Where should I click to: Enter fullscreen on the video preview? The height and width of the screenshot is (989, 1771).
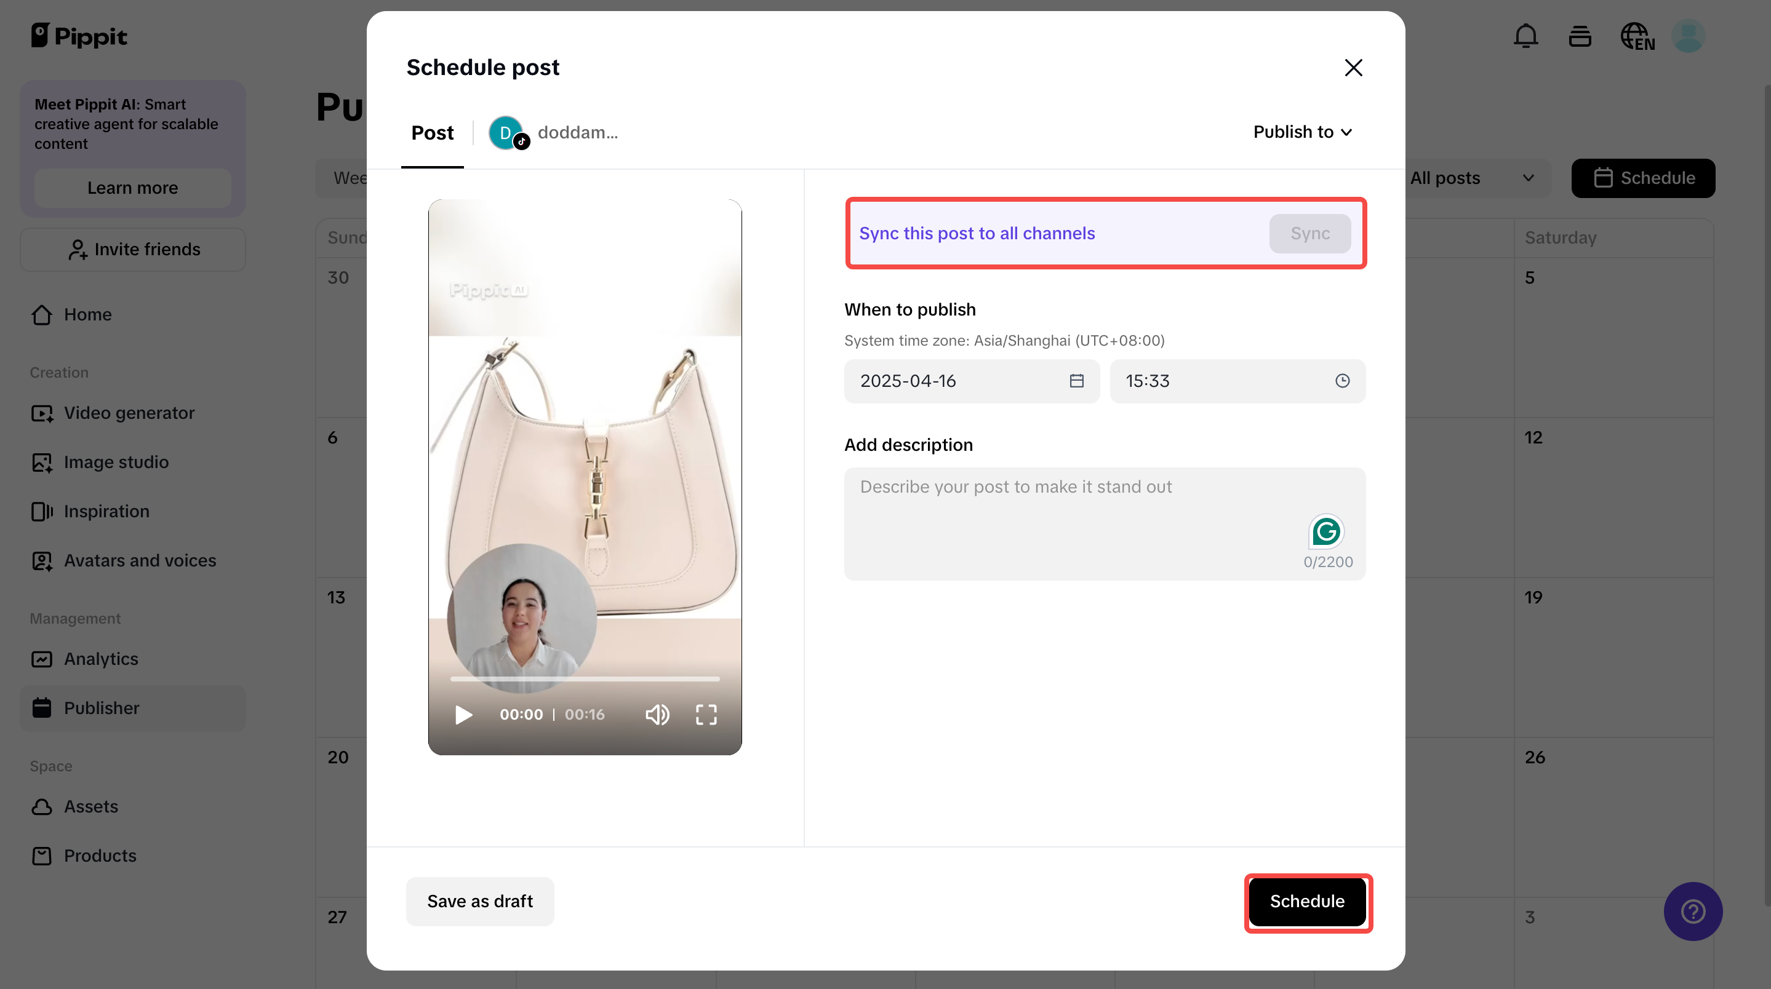705,715
